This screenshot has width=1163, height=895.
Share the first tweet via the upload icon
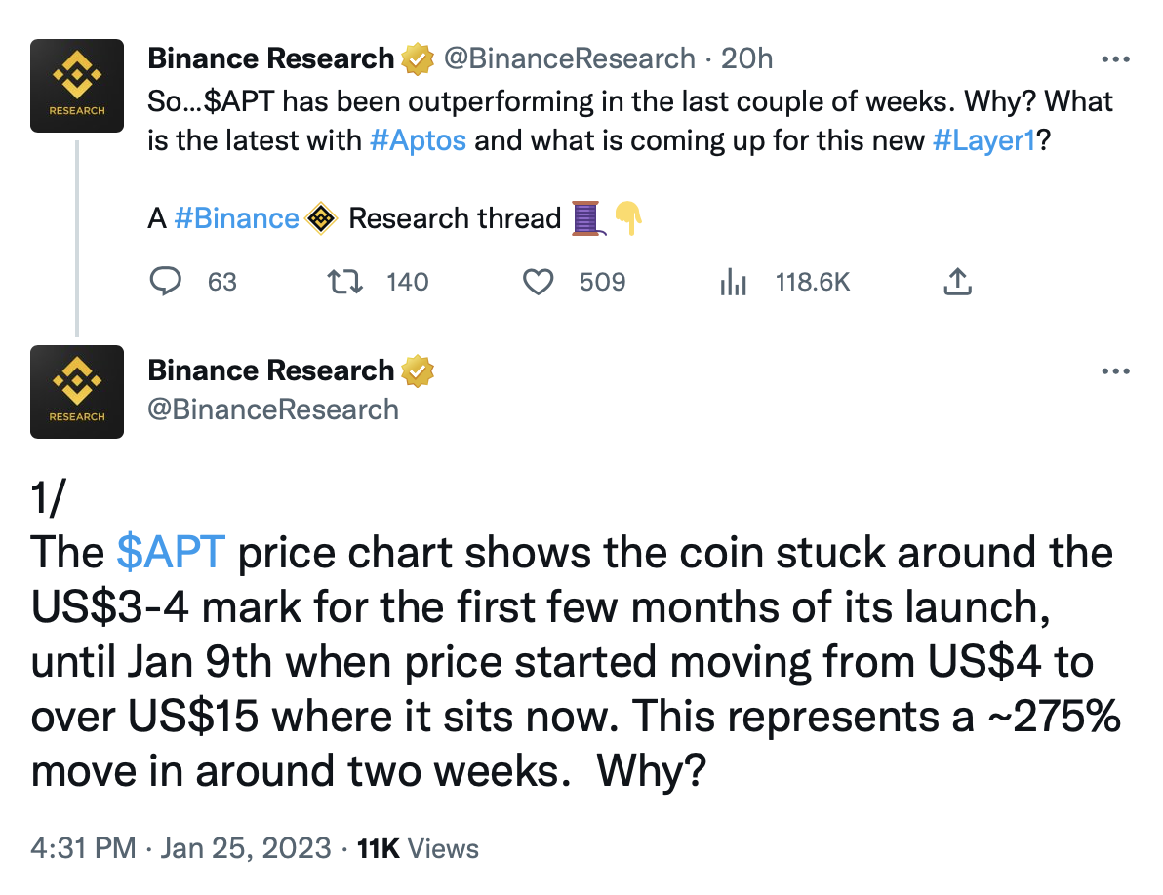[x=958, y=283]
